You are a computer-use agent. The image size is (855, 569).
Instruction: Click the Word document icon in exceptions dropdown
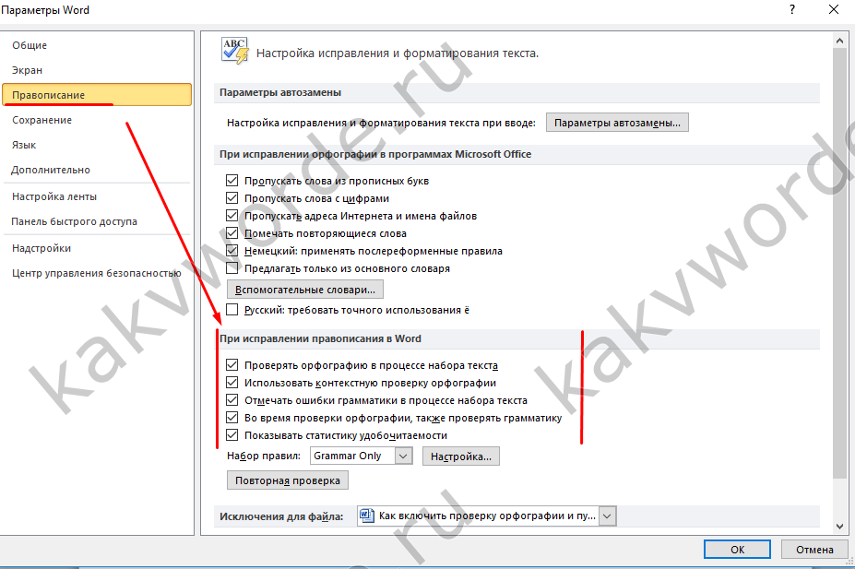click(x=367, y=516)
